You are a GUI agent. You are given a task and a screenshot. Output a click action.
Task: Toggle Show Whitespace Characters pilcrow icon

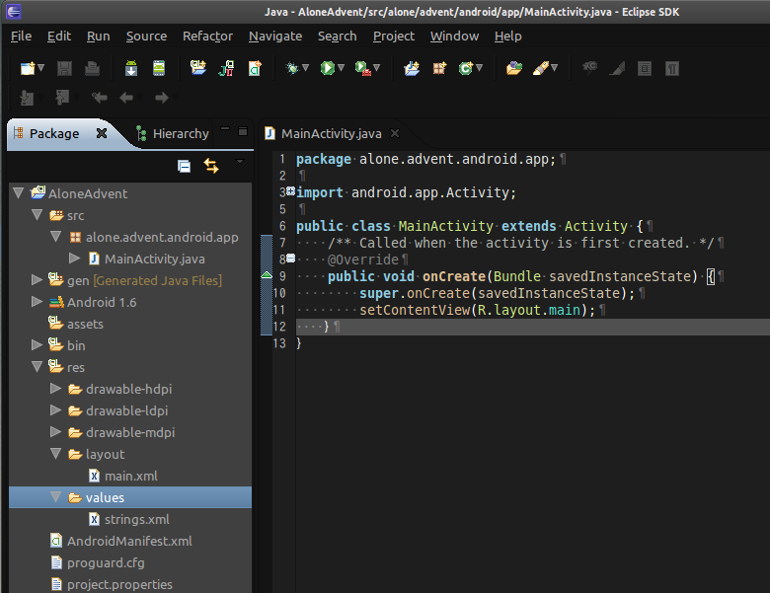(x=672, y=68)
